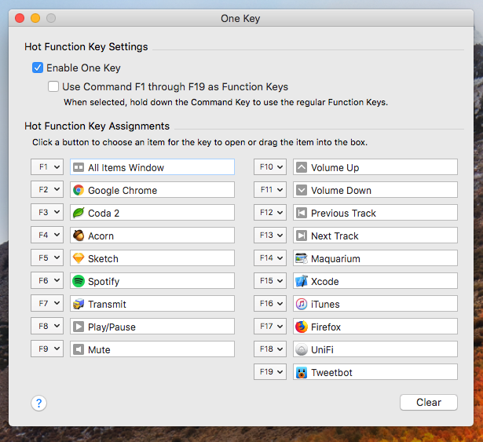This screenshot has width=483, height=442.
Task: Open the F1 key dropdown
Action: pos(46,167)
